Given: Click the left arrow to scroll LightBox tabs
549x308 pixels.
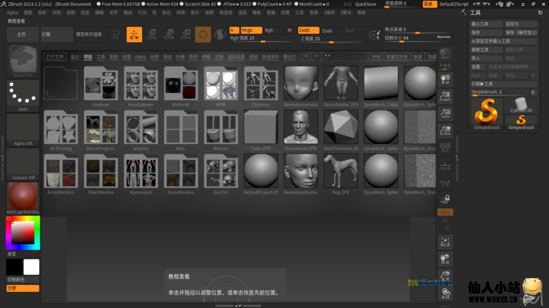Looking at the screenshot, I should pyautogui.click(x=305, y=57).
